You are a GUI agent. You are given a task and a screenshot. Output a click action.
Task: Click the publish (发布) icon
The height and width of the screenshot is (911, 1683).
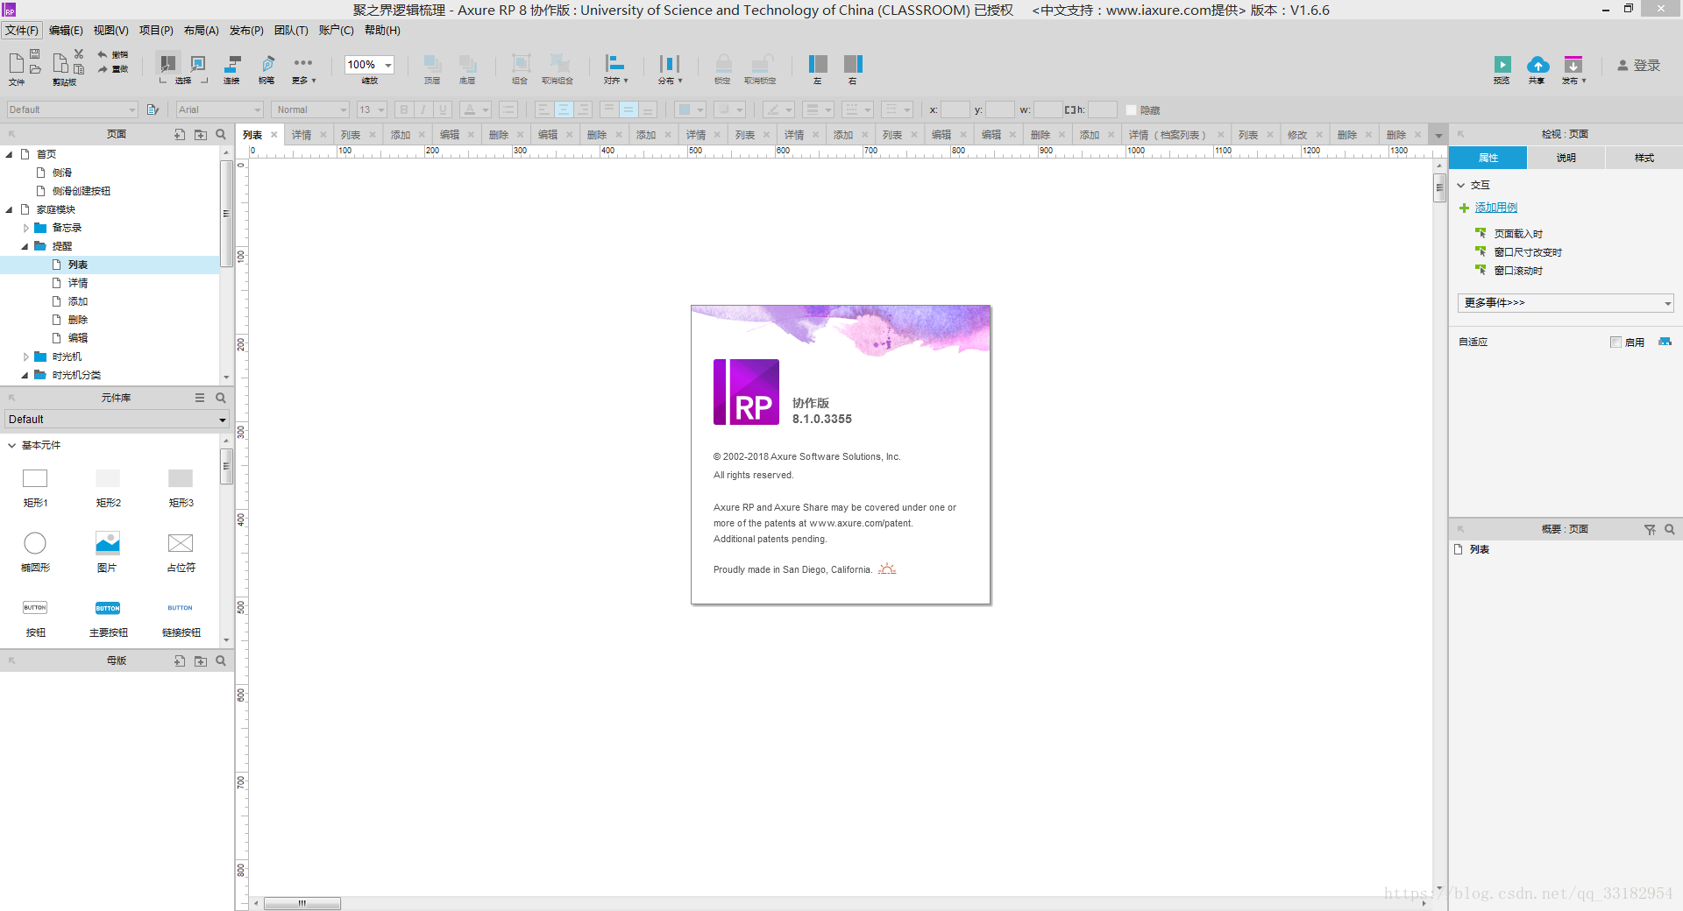1573,64
